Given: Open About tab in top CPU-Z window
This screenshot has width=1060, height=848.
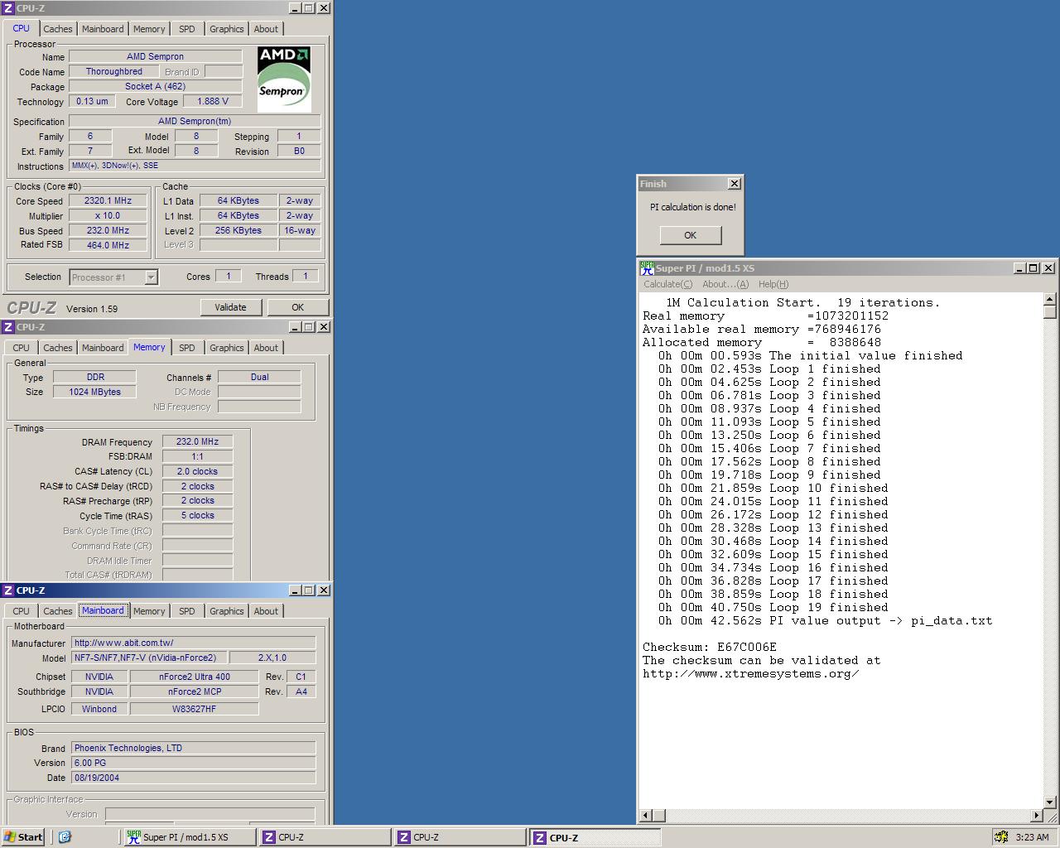Looking at the screenshot, I should [266, 29].
